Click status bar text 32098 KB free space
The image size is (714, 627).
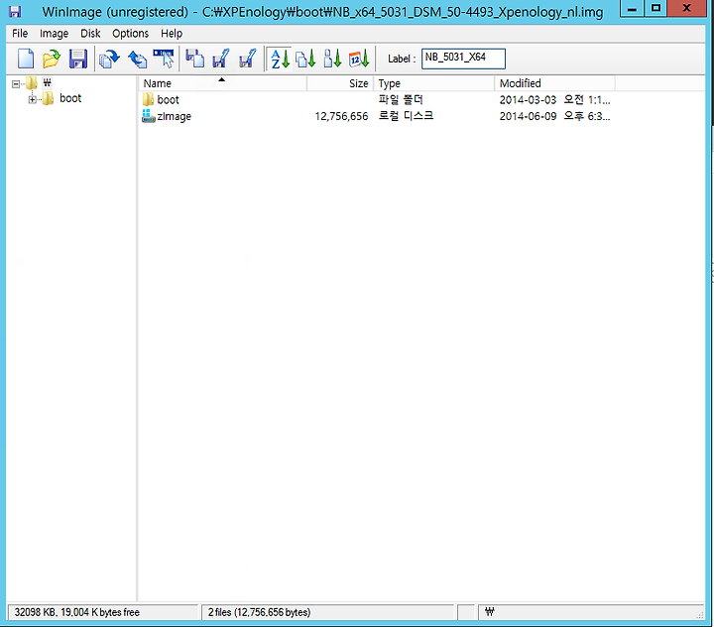[x=77, y=612]
